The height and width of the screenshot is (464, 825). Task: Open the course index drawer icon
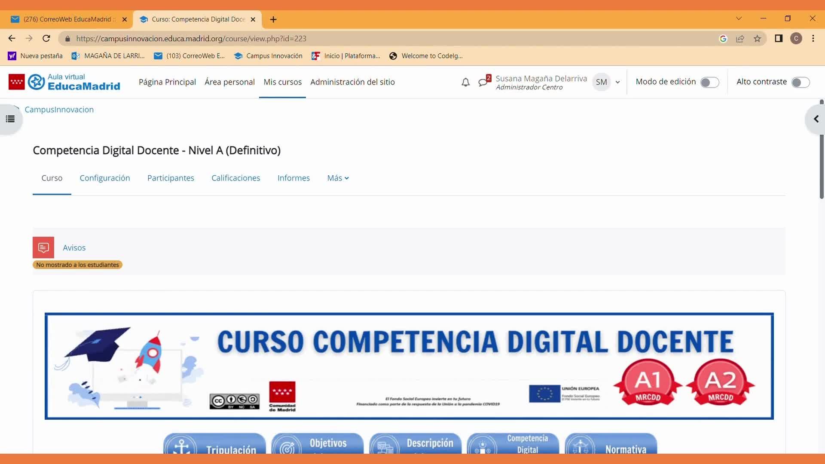click(10, 119)
